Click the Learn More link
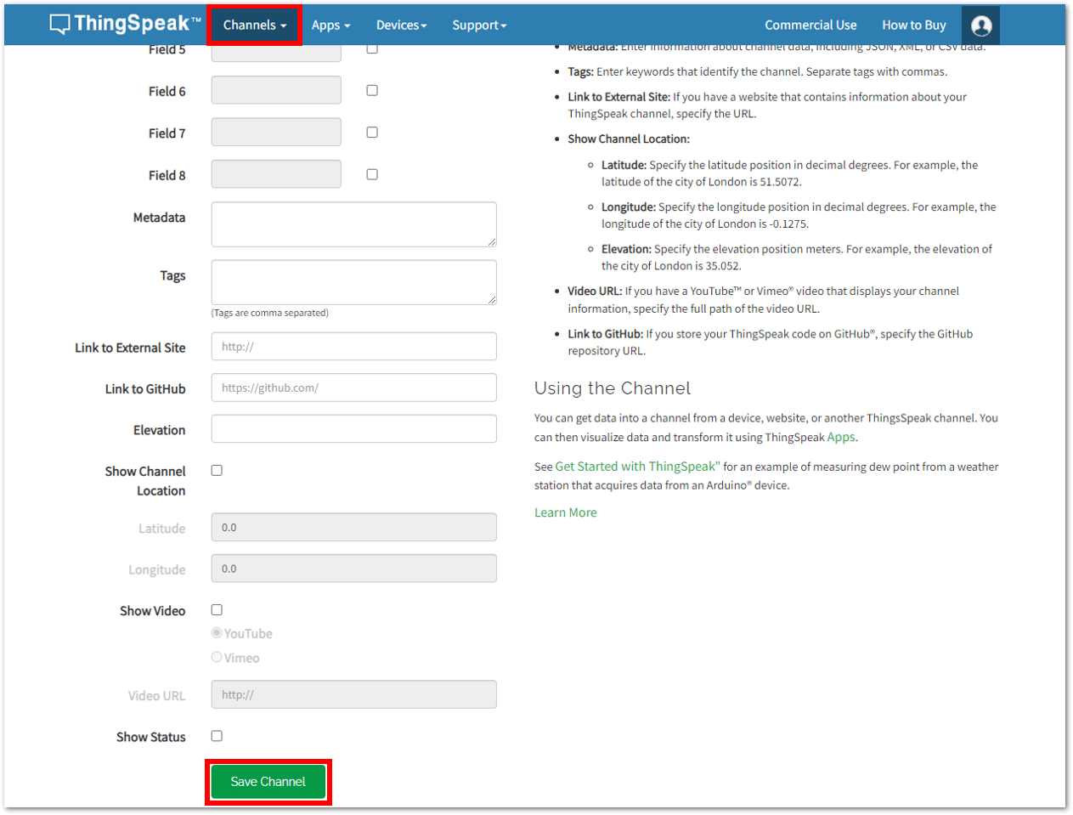 566,512
